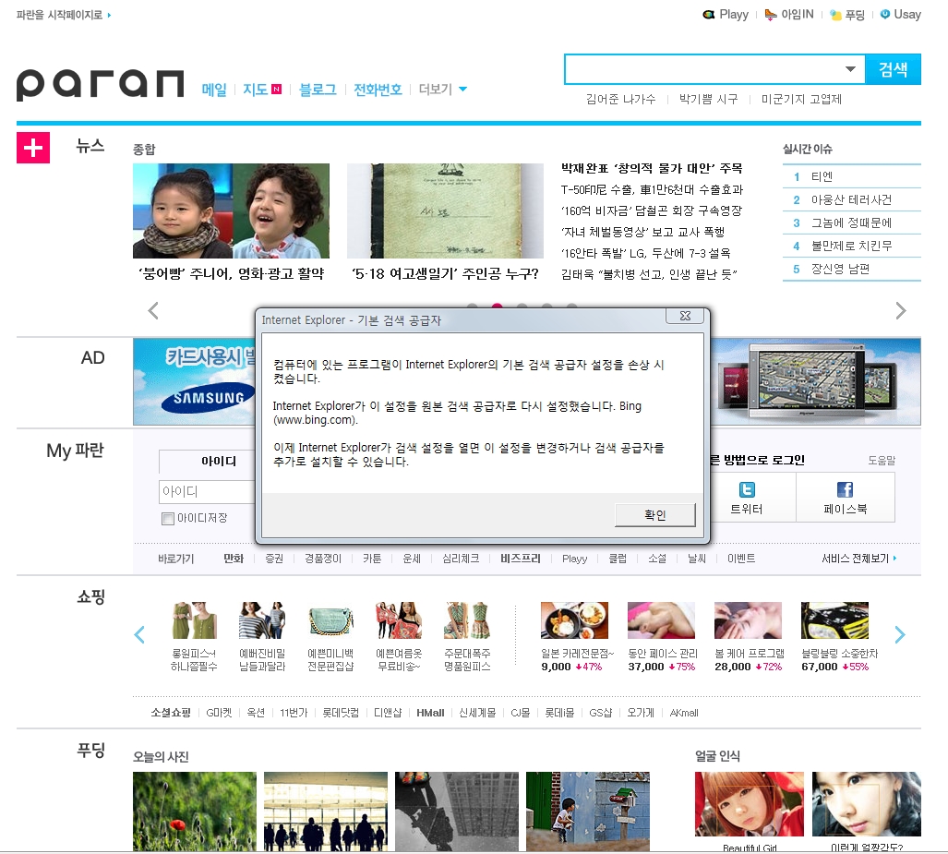Open the 날씨 shortcut
948x854 pixels.
(697, 559)
